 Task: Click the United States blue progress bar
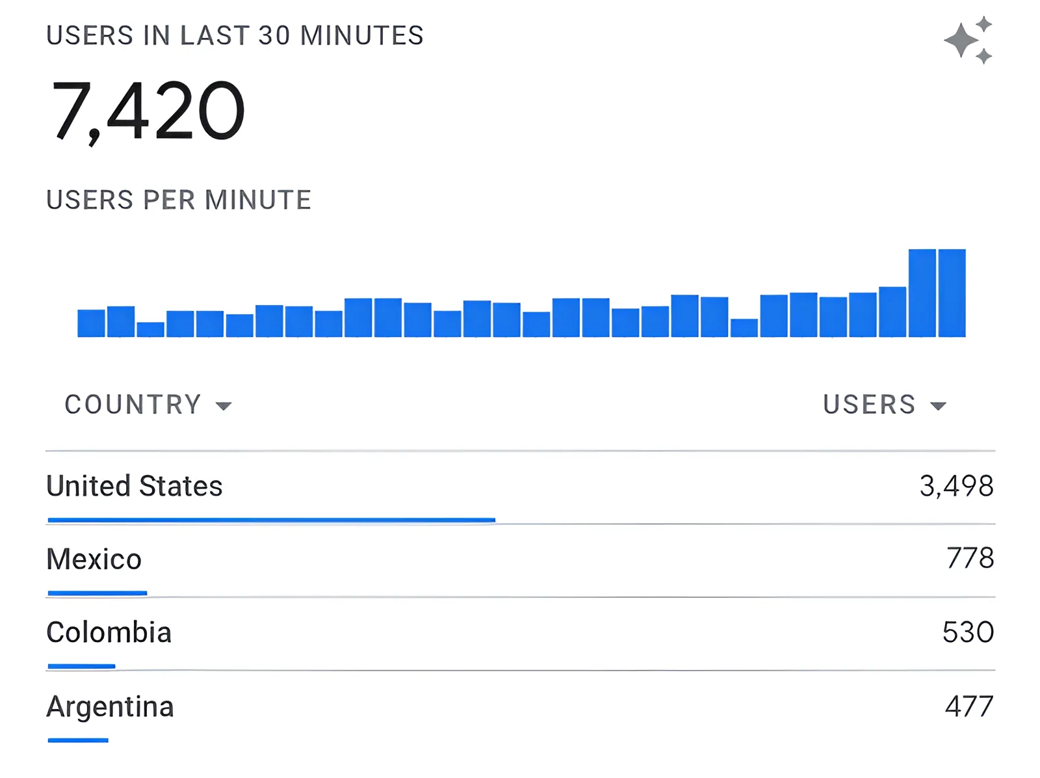[271, 520]
